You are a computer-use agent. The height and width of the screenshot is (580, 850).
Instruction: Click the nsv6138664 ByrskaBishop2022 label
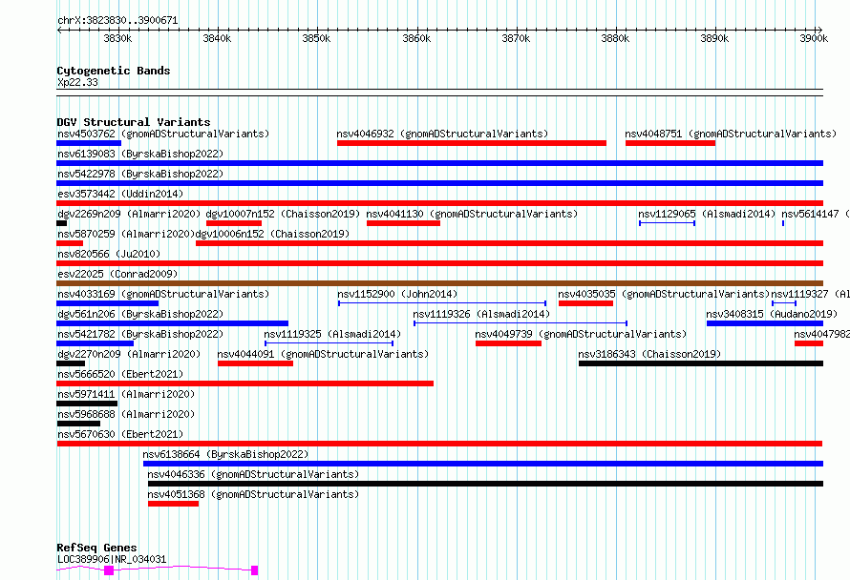coord(225,454)
